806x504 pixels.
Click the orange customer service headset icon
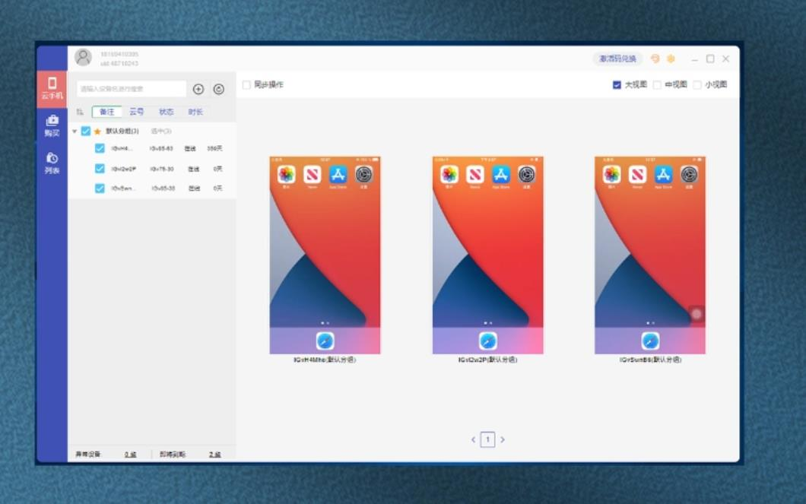click(x=655, y=59)
